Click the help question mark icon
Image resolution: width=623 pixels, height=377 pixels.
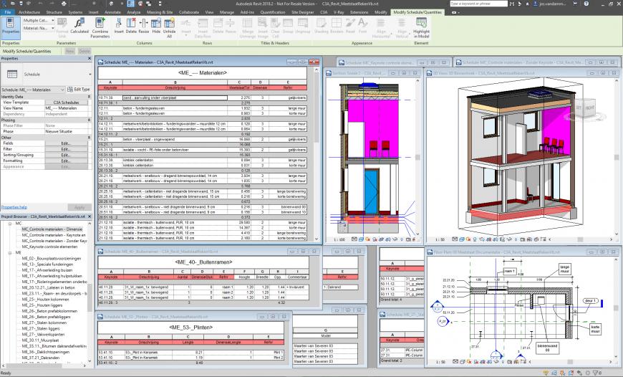tap(586, 4)
